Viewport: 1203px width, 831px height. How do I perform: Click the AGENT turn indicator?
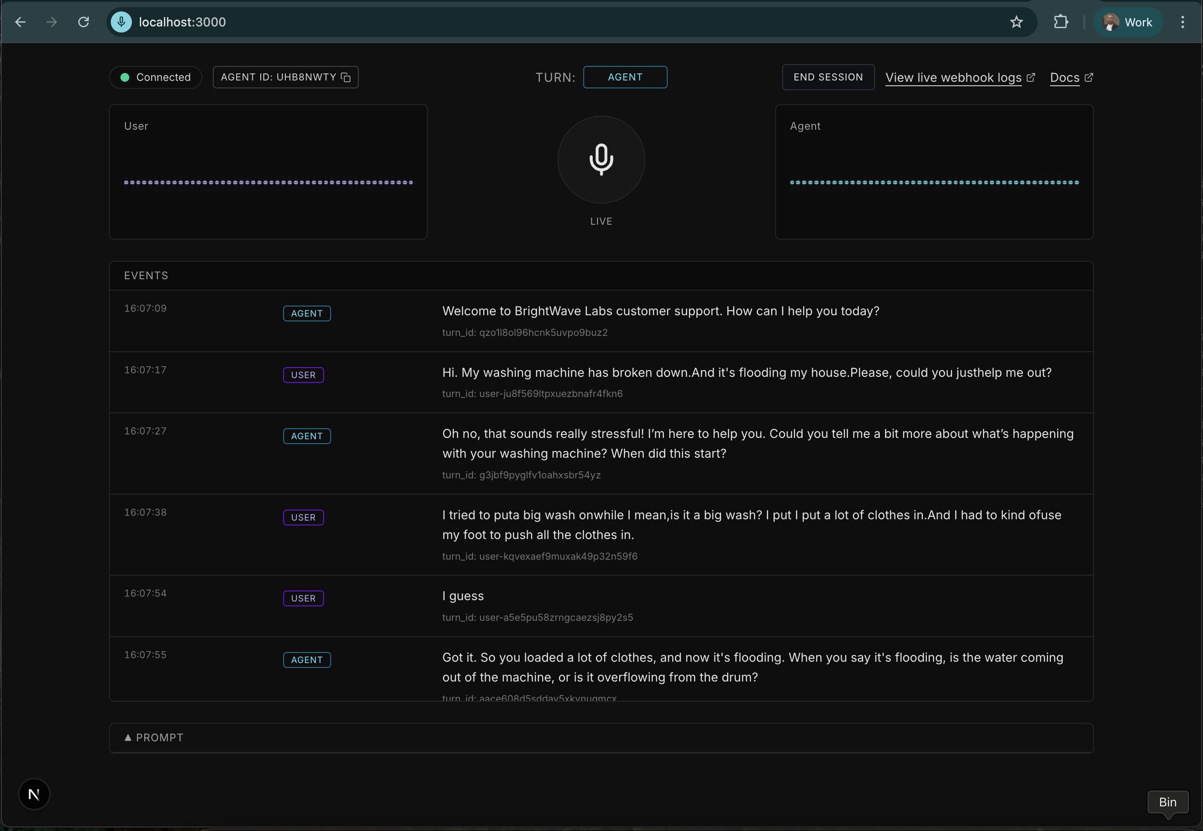pyautogui.click(x=625, y=77)
